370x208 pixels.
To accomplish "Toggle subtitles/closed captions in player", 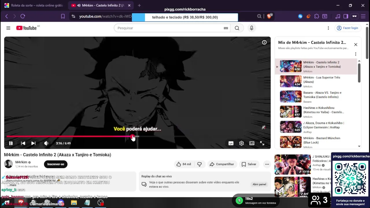I will (x=231, y=143).
